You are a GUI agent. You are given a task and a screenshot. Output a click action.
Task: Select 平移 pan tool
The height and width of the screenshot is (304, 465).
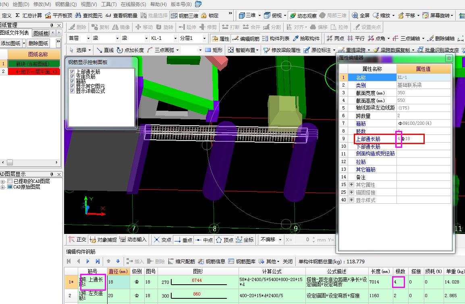(407, 15)
